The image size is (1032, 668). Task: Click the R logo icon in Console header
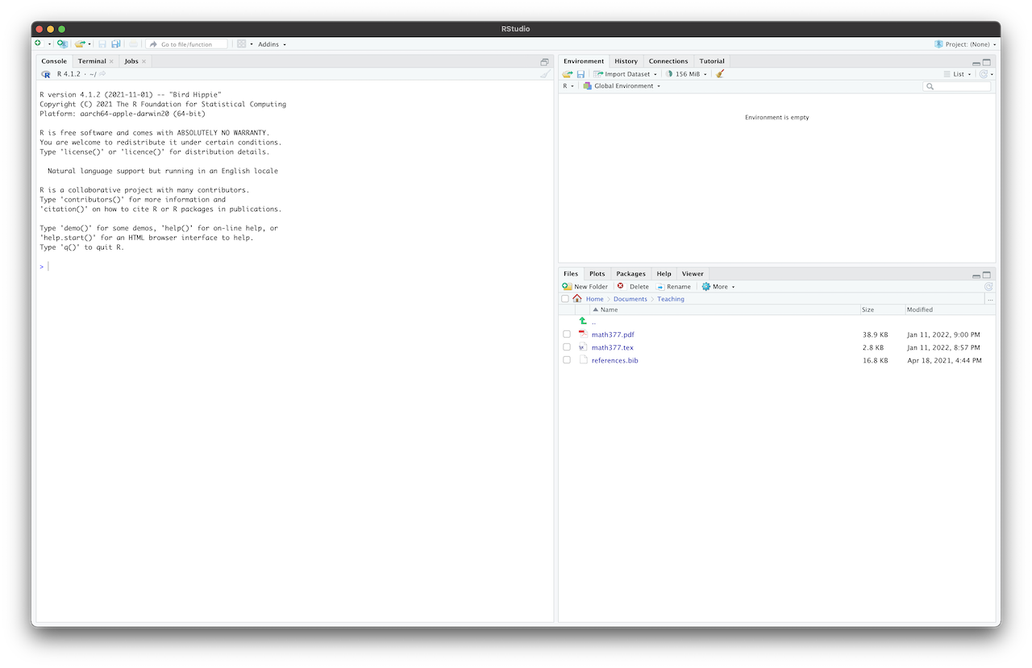[x=46, y=74]
